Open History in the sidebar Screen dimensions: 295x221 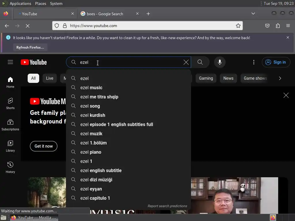click(x=10, y=167)
